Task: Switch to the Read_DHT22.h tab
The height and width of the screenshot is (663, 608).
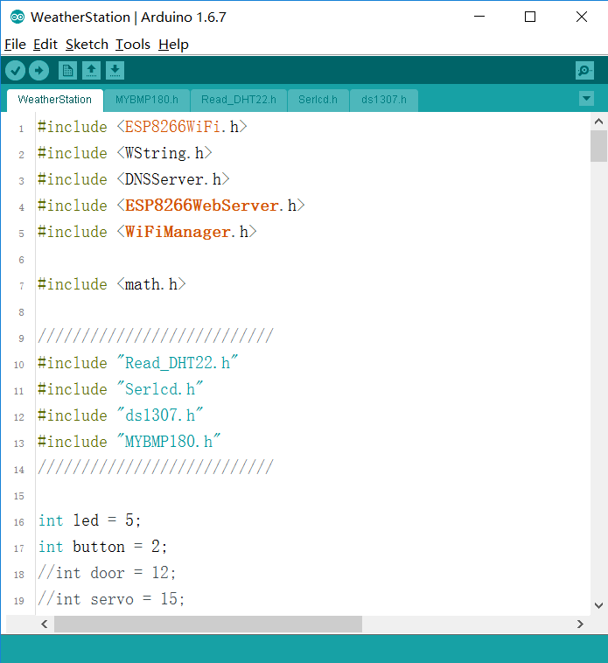Action: (x=239, y=100)
